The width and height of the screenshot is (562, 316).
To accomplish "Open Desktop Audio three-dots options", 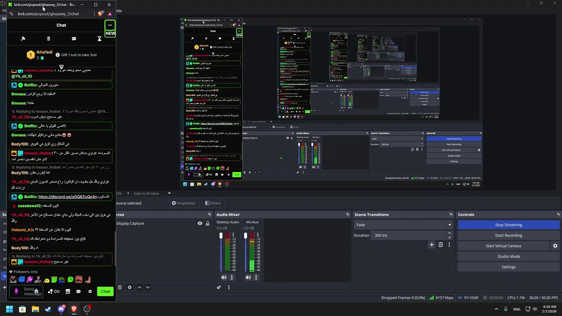I will tap(232, 277).
